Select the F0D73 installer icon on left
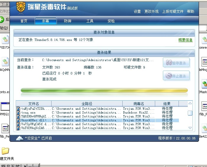Screen dimensions: 207x167 [5, 39]
